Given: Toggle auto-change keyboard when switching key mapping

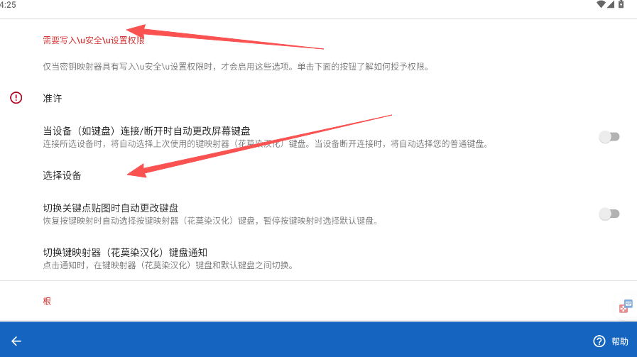Looking at the screenshot, I should point(609,214).
